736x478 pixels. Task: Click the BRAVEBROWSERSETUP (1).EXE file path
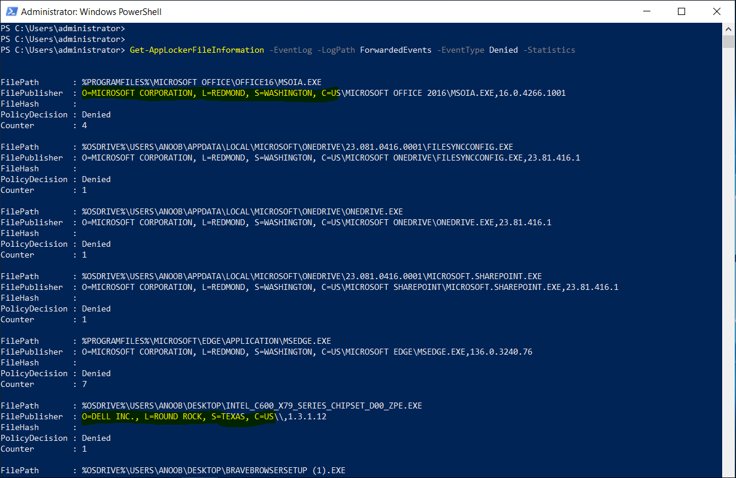(214, 470)
